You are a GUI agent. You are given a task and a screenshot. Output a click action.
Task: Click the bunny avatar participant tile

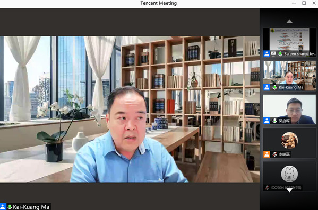(x=289, y=176)
